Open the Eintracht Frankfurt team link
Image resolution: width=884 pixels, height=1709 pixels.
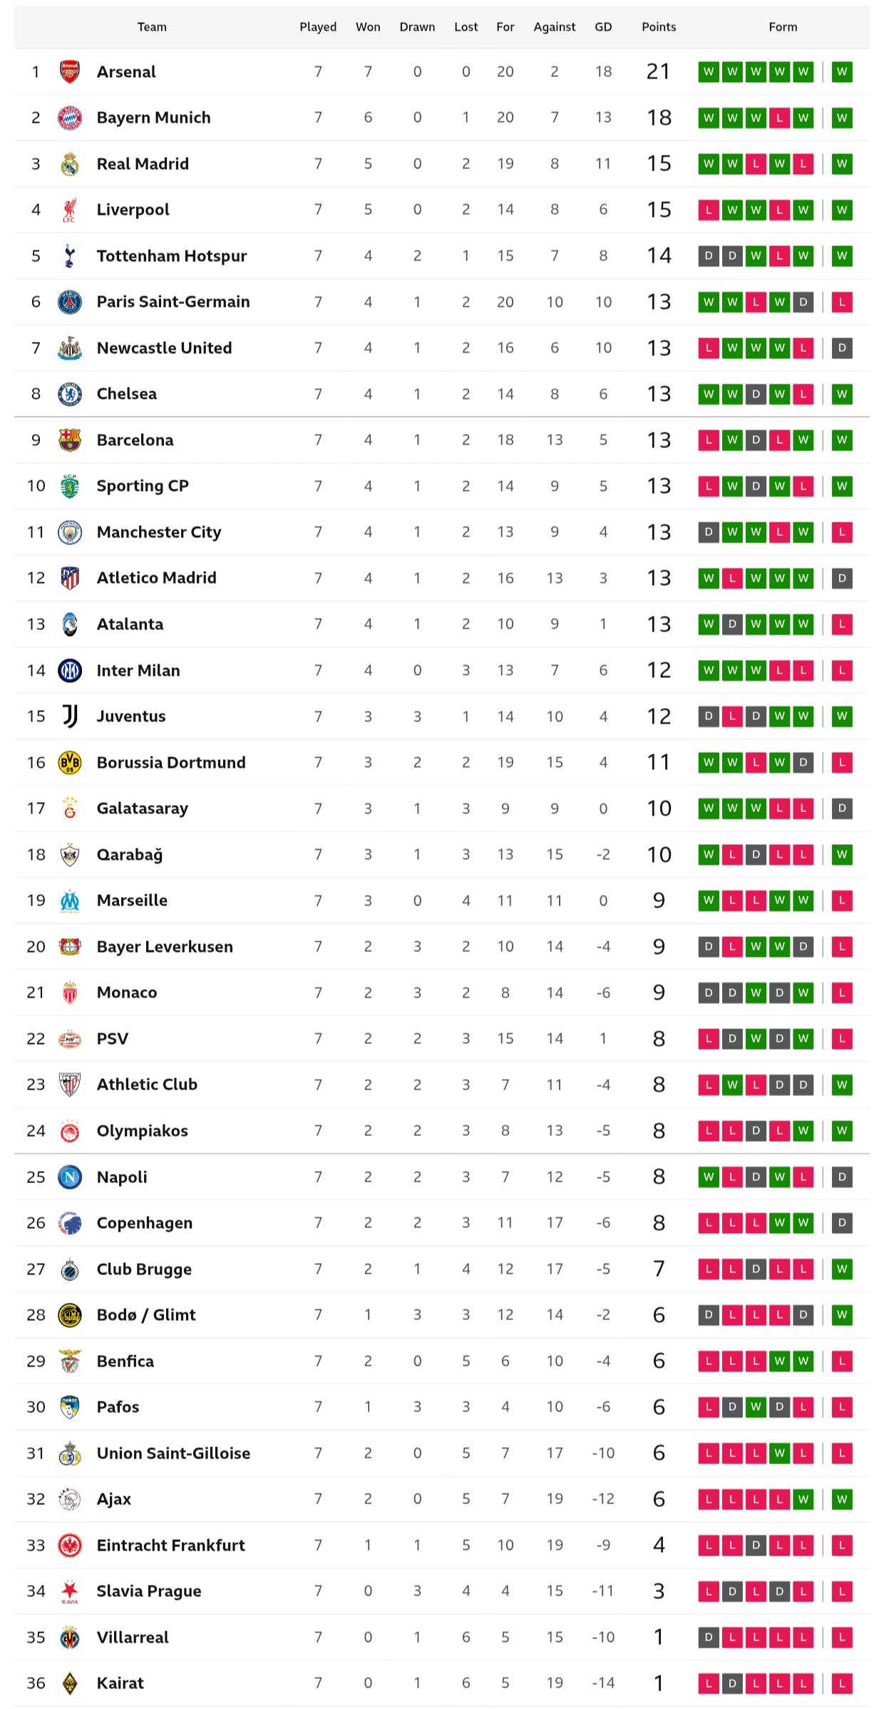(x=171, y=1545)
